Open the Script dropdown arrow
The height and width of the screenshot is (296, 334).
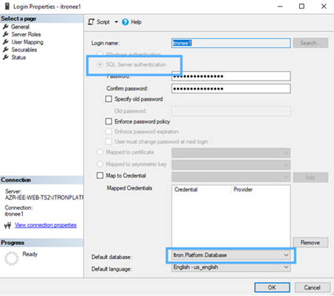pos(116,22)
